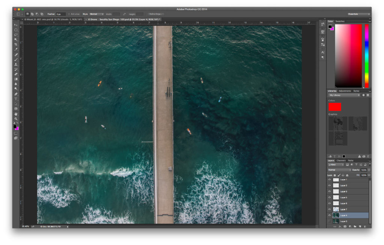Hide Layer 7 with its eye icon
Viewport: 384px width, 245px height.
point(329,209)
